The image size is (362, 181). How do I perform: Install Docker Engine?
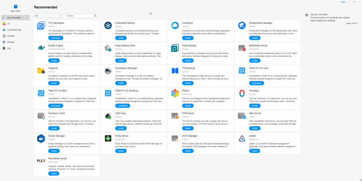pyautogui.click(x=54, y=61)
